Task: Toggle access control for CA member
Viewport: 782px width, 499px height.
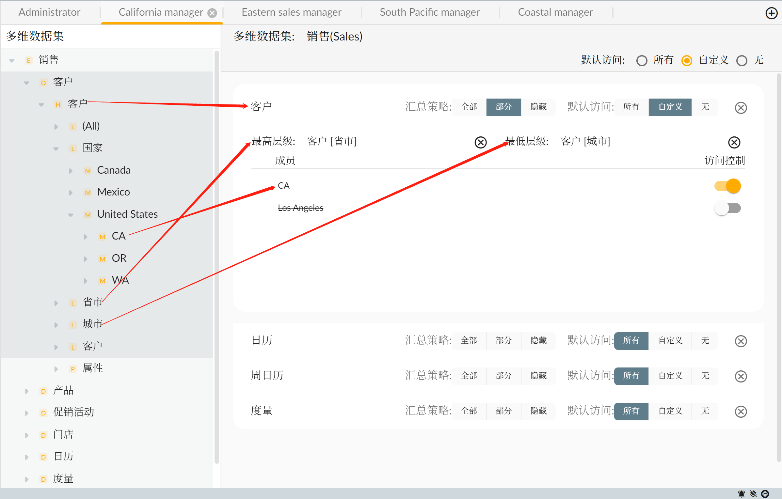Action: click(727, 186)
